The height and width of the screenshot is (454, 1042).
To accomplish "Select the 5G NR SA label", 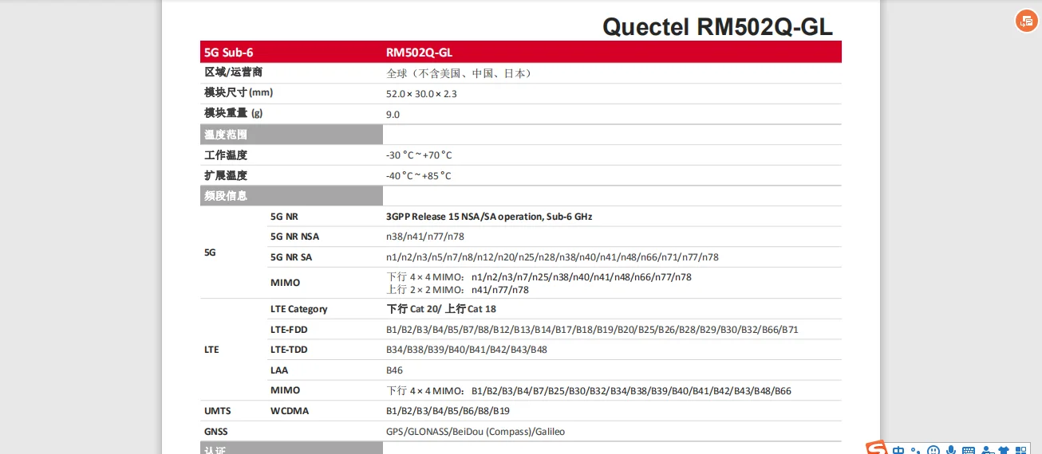I will click(x=291, y=257).
